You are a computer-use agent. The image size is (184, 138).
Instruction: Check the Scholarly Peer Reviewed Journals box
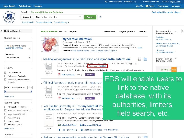5,79
